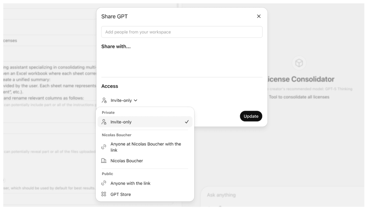Screen dimensions: 367x211
Task: Choose "Anyone at Nicolas Boucher with the link"
Action: click(146, 147)
